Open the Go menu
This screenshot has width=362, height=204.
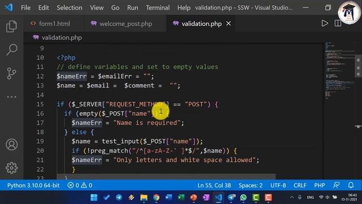pos(115,7)
